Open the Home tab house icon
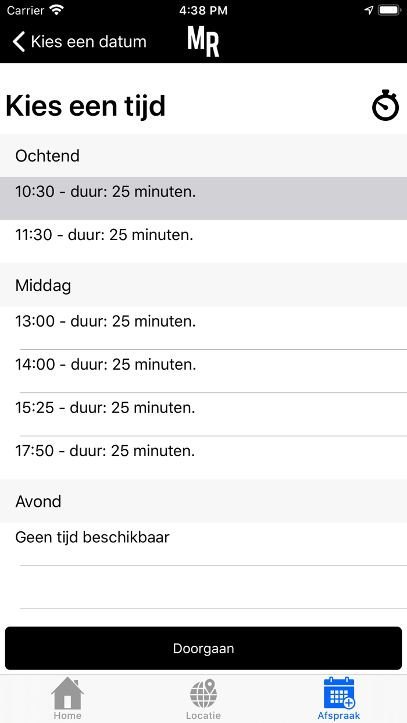This screenshot has width=407, height=723. tap(67, 693)
